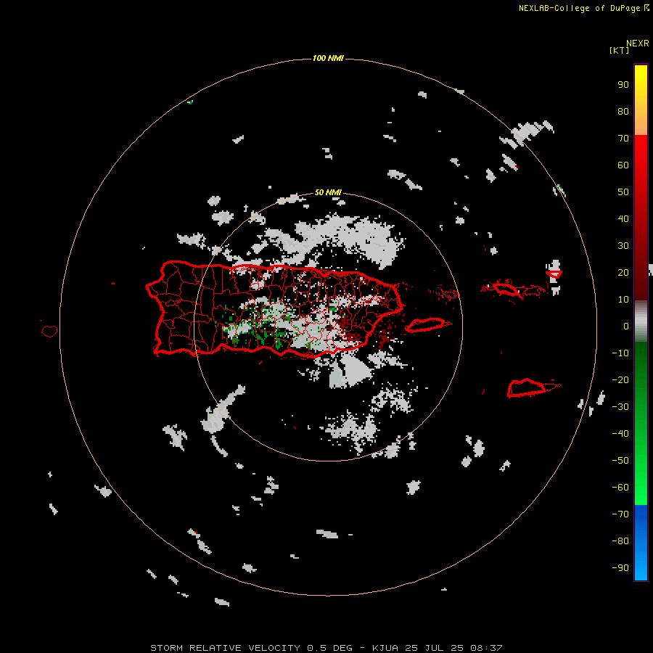This screenshot has width=653, height=653.
Task: Click the [KT] units label
Action: coord(619,50)
